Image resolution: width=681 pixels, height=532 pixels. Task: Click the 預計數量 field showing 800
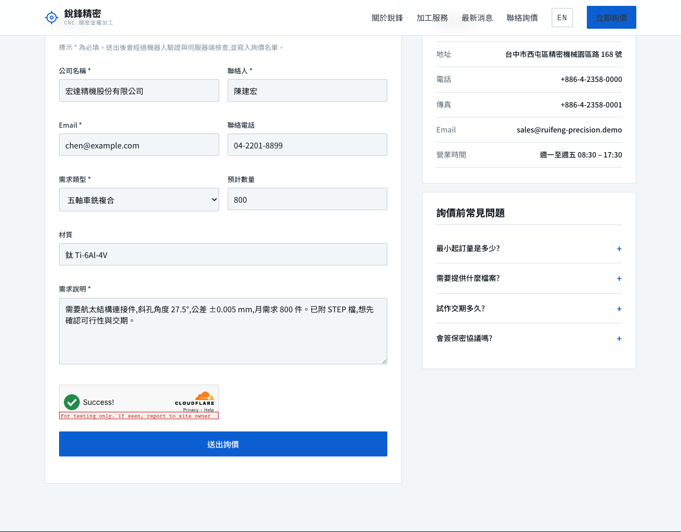(308, 199)
